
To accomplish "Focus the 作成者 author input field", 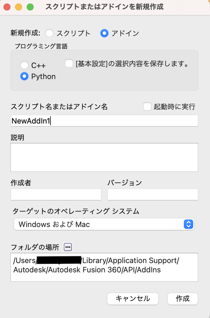I will (56, 194).
